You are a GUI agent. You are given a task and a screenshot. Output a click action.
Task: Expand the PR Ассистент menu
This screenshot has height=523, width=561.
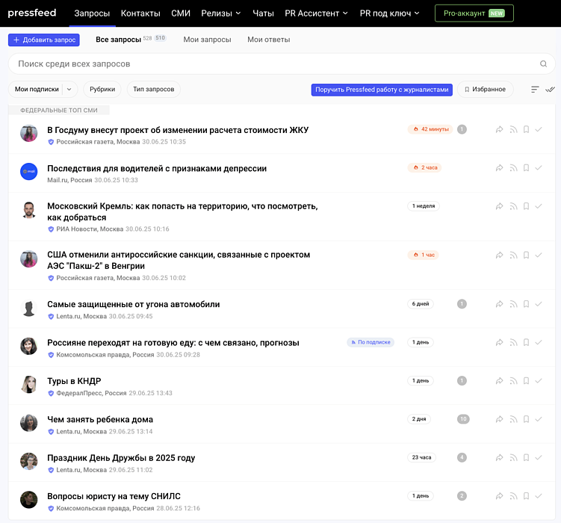click(317, 13)
